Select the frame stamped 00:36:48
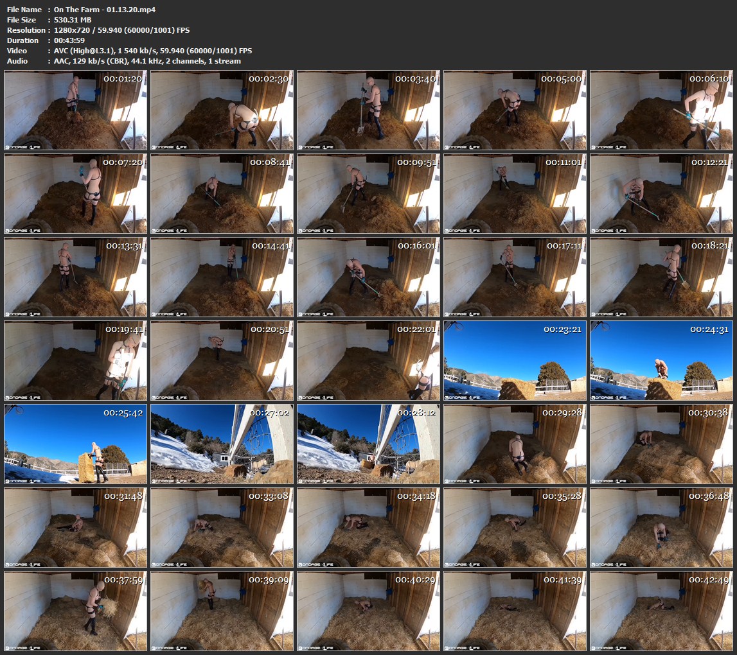The height and width of the screenshot is (655, 737). (x=661, y=528)
